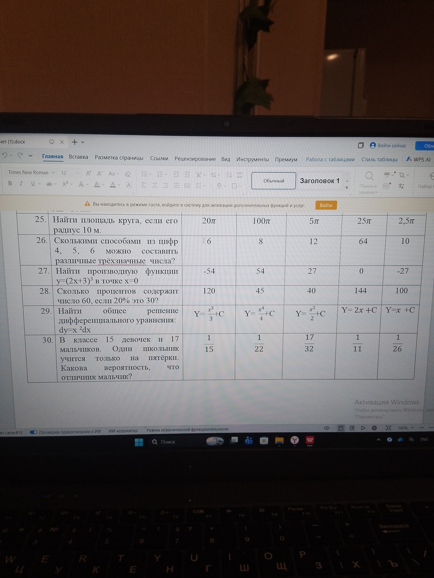Click the orange Войти button

pos(326,205)
